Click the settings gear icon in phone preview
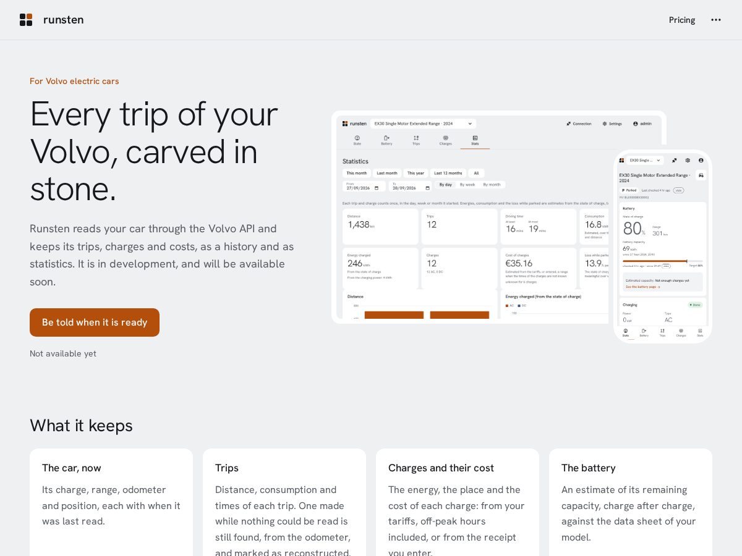The height and width of the screenshot is (556, 742). click(x=688, y=160)
